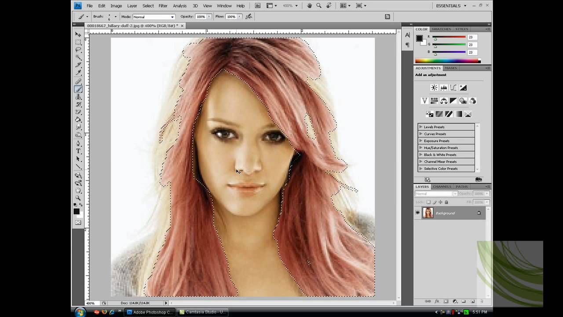Select the Healing Brush tool
Image resolution: width=563 pixels, height=317 pixels.
click(x=78, y=81)
